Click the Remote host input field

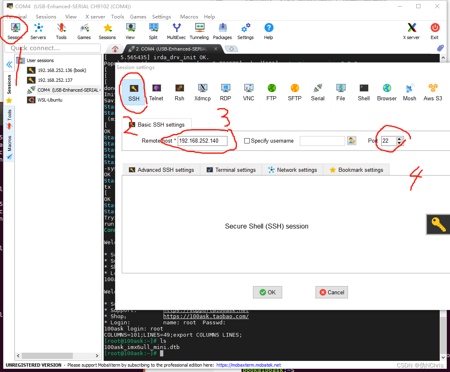pyautogui.click(x=202, y=141)
